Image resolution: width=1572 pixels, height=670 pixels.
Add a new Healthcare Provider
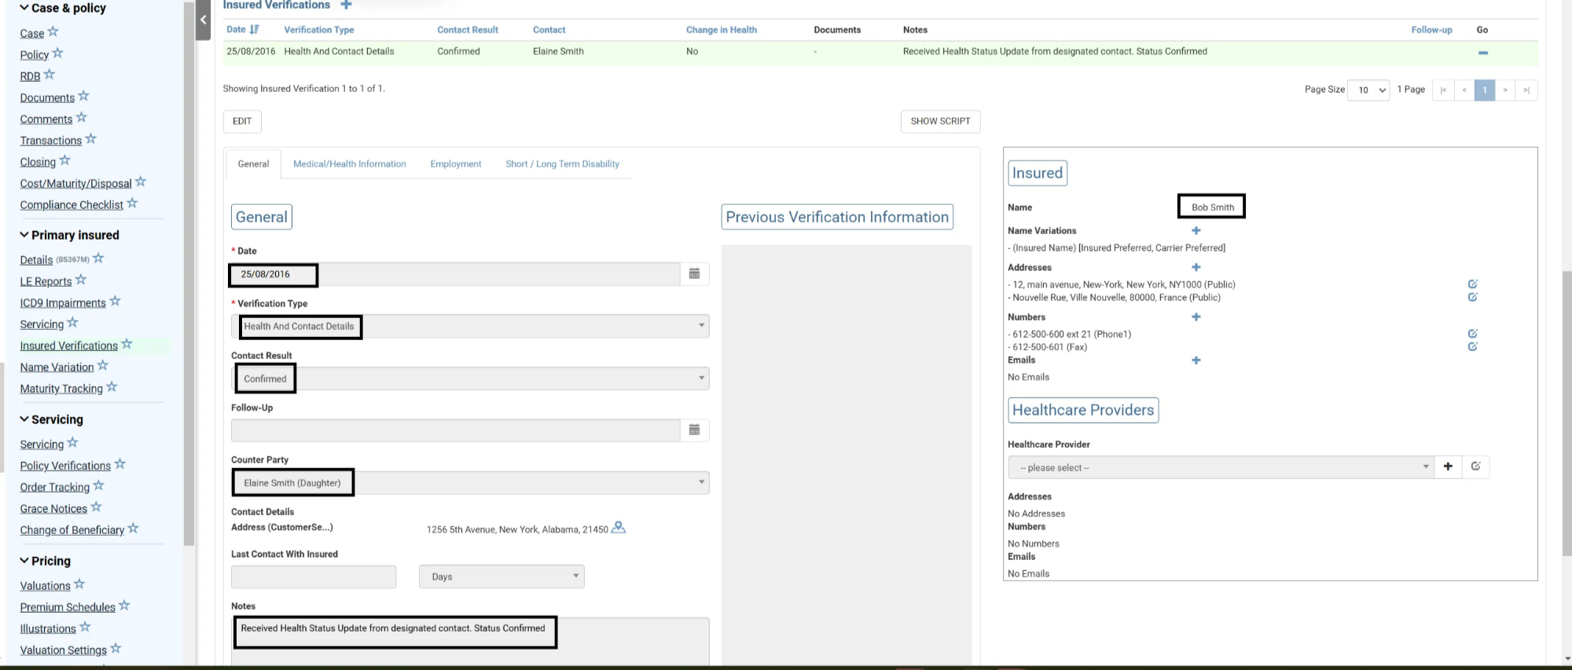coord(1447,467)
